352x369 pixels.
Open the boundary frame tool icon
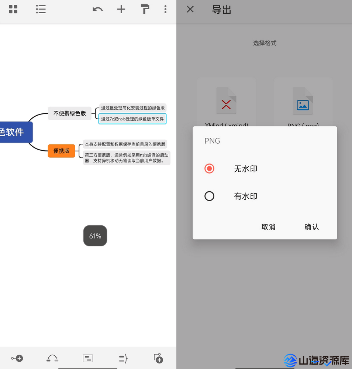pos(87,358)
